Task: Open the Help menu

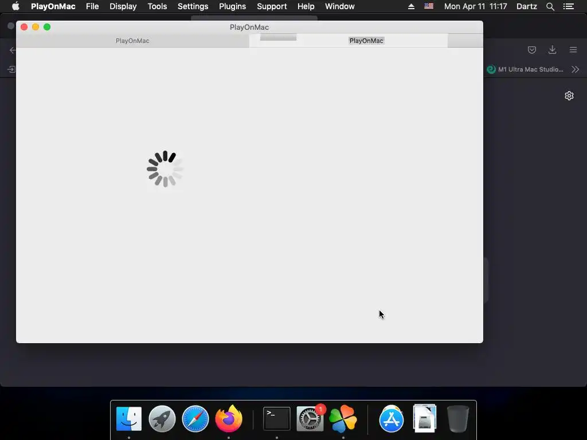Action: 306,6
